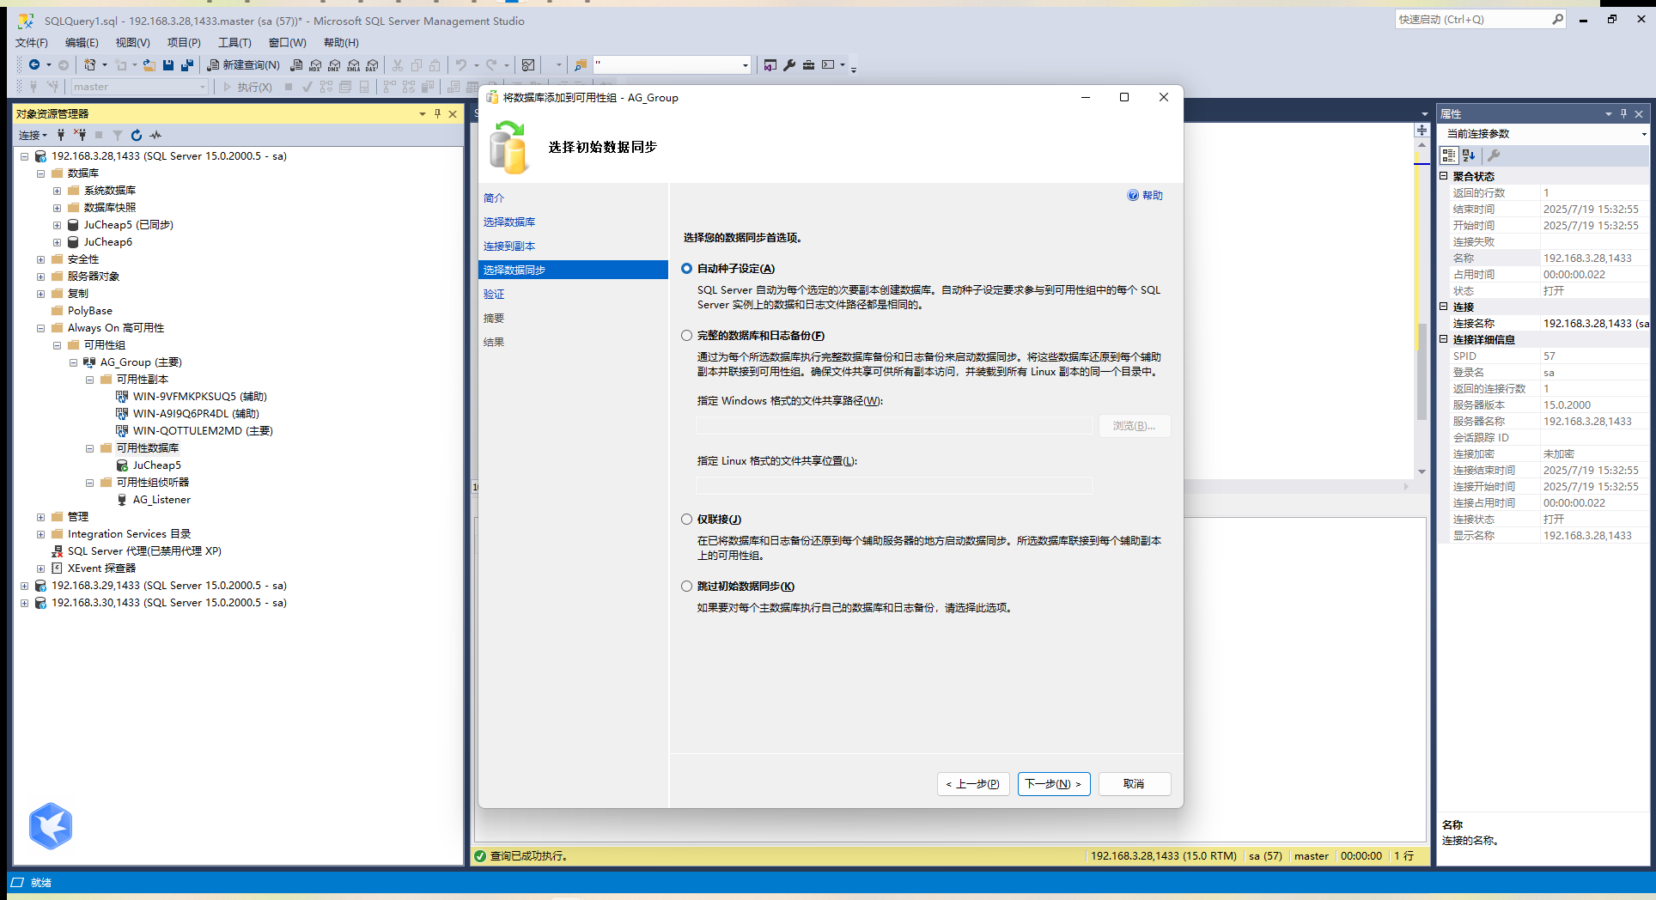Viewport: 1656px width, 900px height.
Task: Collapse the AG_Group (主要) node
Action: (73, 362)
